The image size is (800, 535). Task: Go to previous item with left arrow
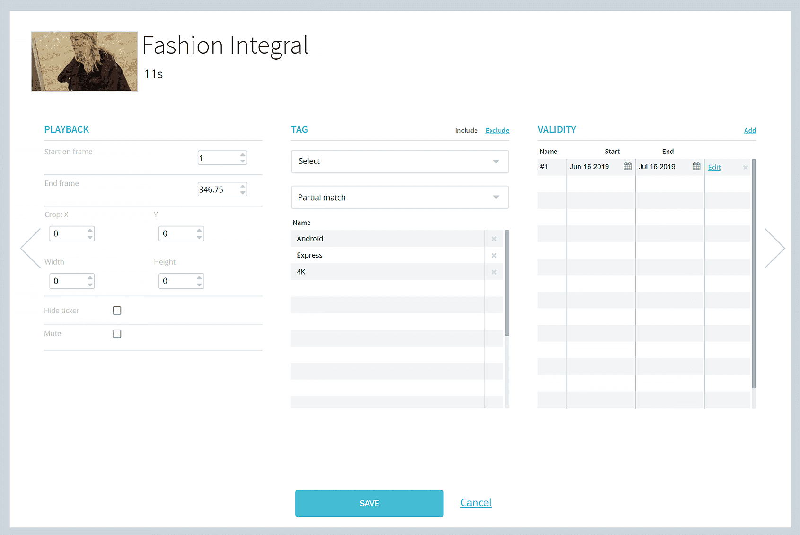[x=30, y=248]
